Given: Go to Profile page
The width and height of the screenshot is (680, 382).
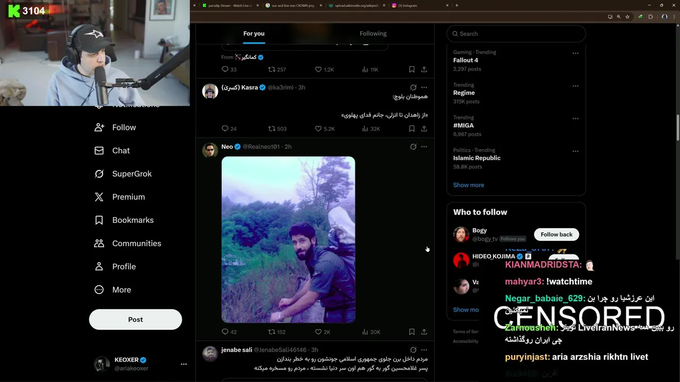Looking at the screenshot, I should click(x=115, y=266).
